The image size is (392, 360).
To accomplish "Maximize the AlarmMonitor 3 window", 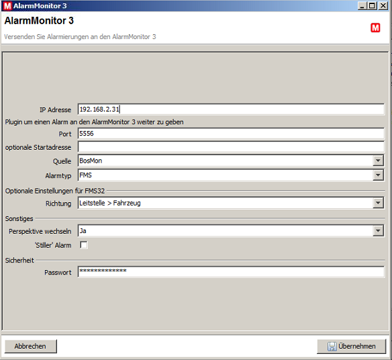I will pos(372,6).
